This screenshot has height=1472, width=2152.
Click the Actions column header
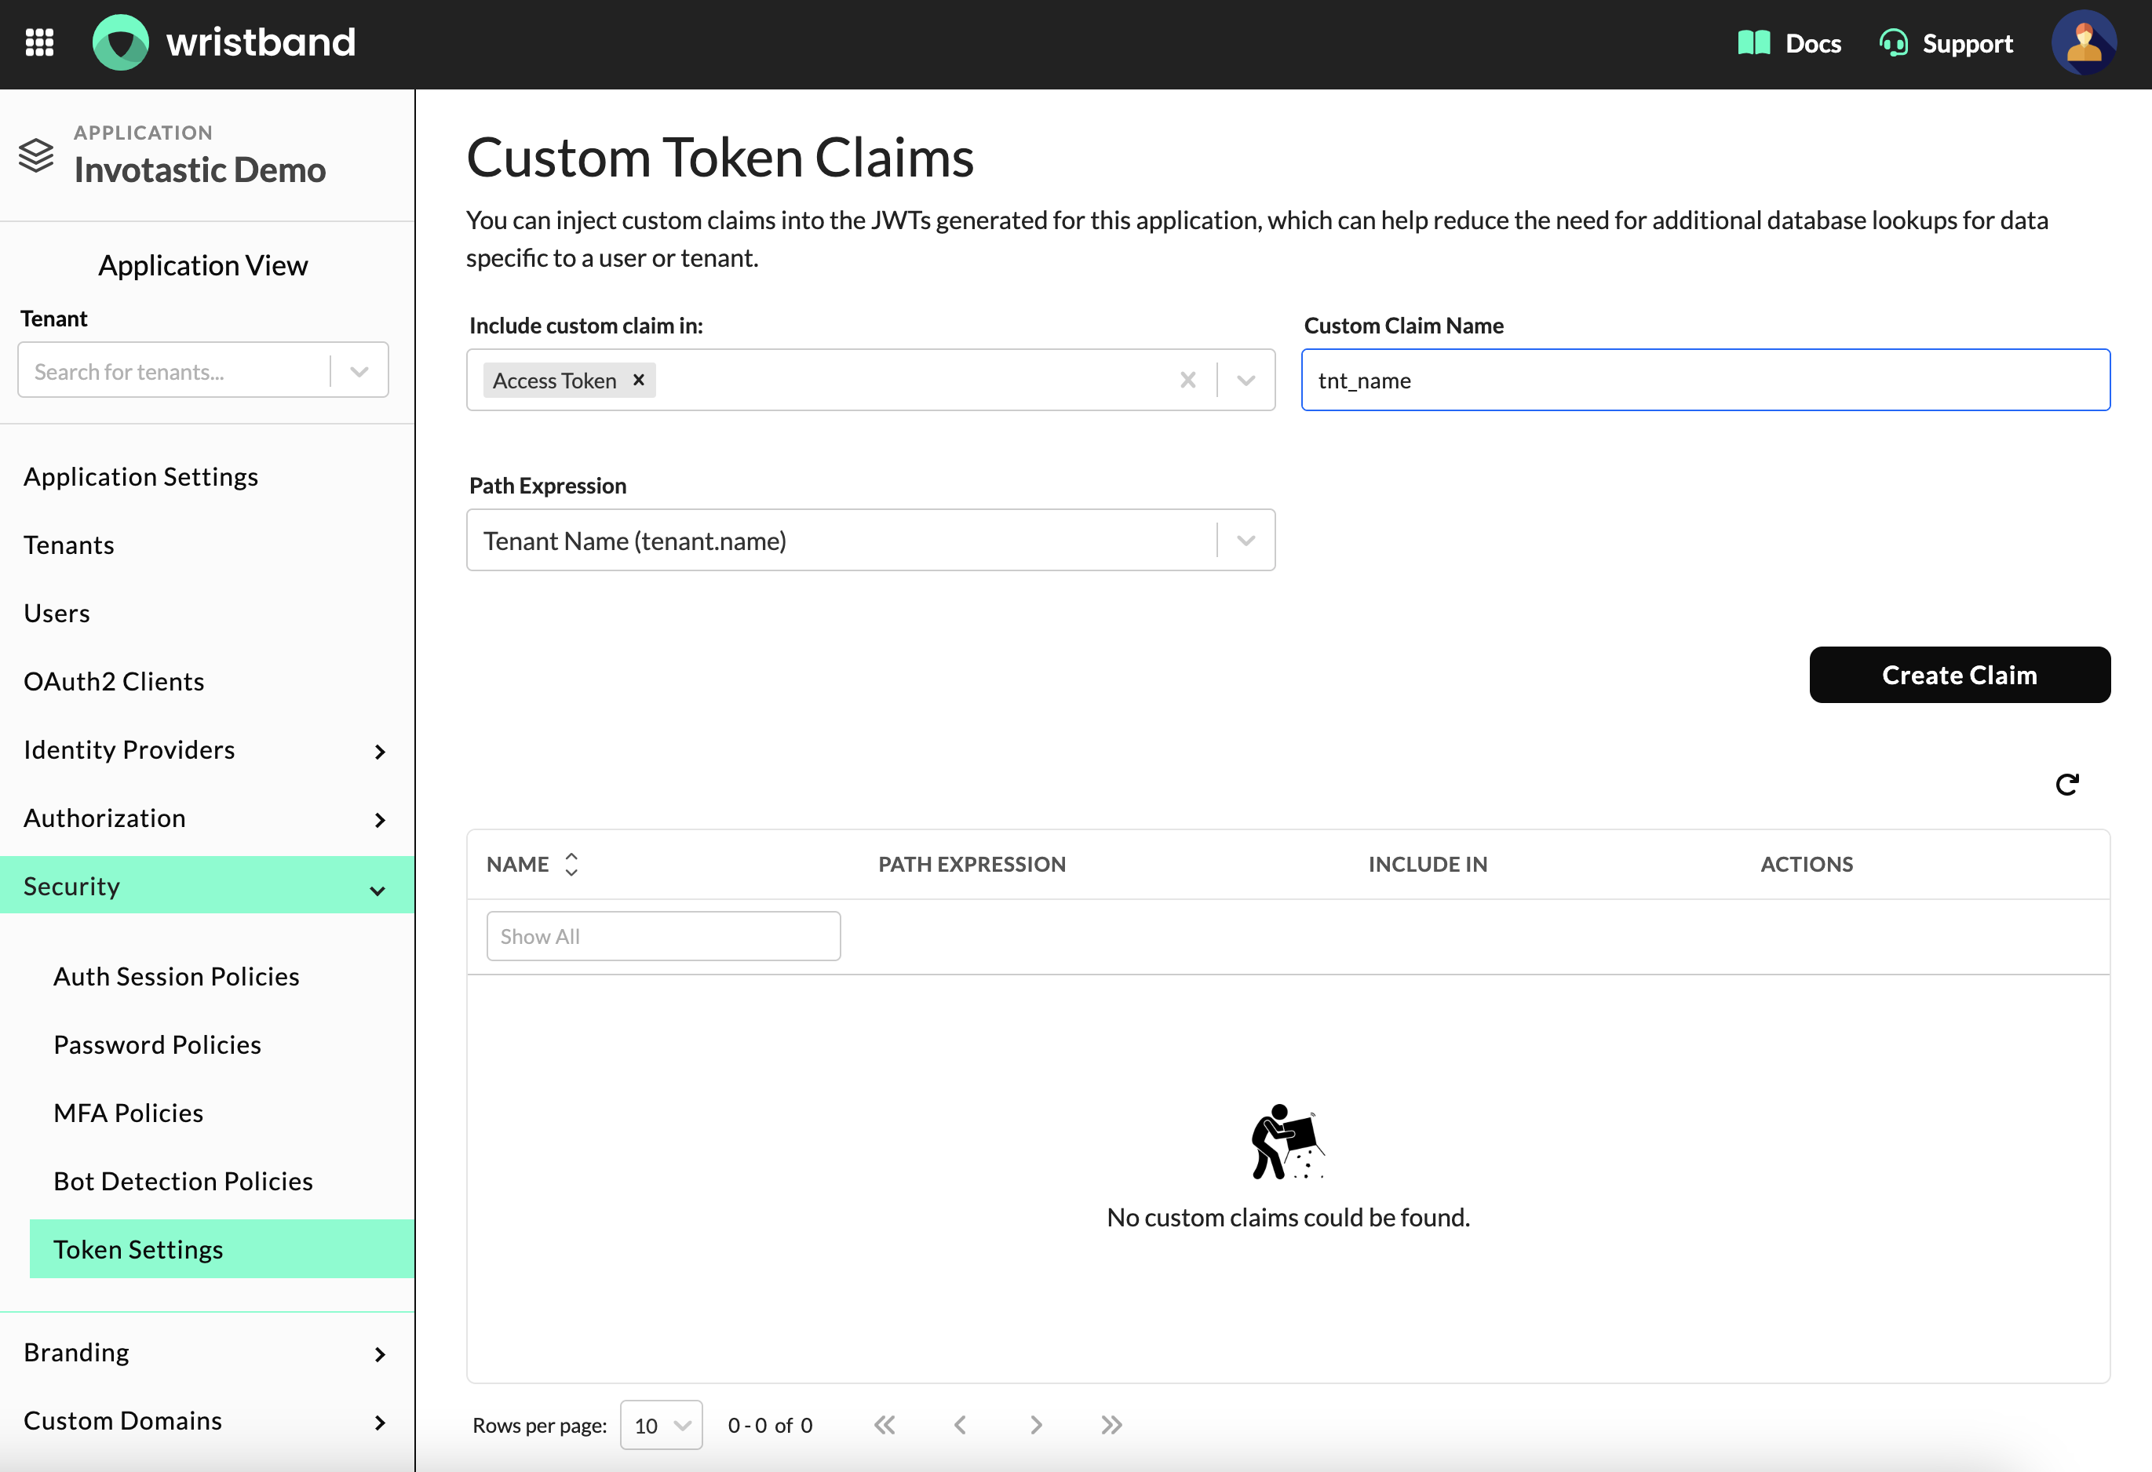[x=1807, y=864]
